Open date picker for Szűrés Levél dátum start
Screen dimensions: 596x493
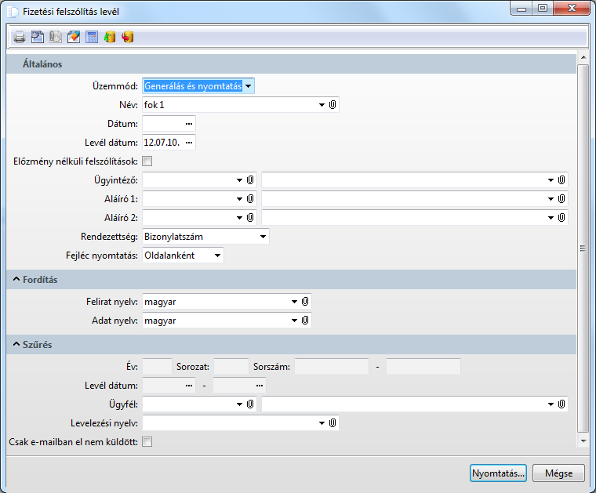[x=189, y=386]
